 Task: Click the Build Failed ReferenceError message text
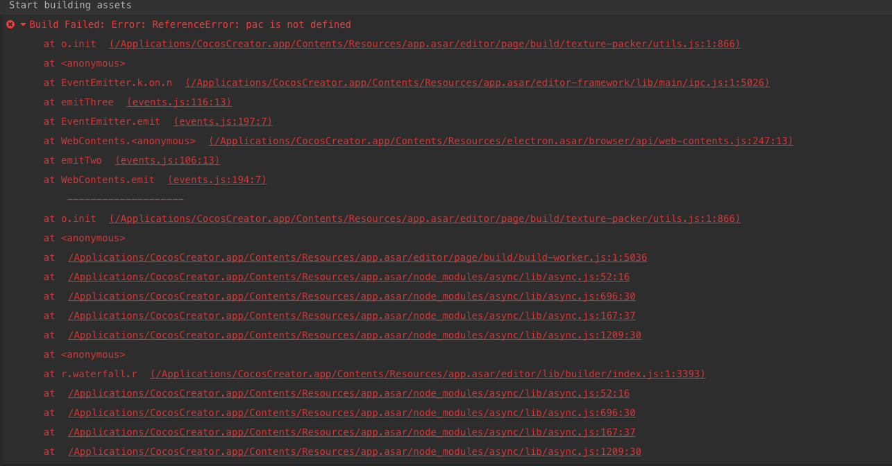click(x=190, y=24)
